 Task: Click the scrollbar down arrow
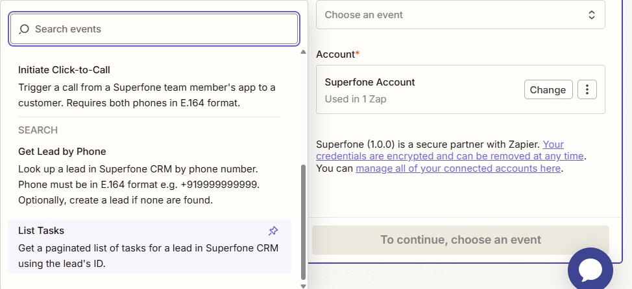[303, 286]
